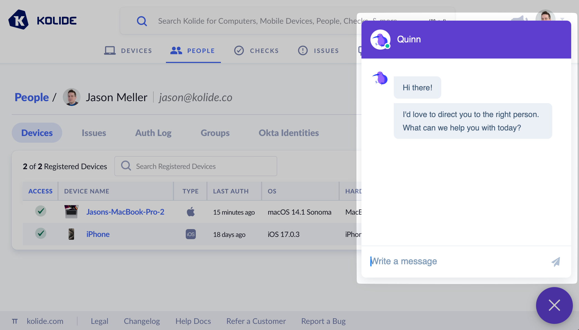Click Quinn's avatar in chat header
This screenshot has width=579, height=330.
(x=380, y=40)
